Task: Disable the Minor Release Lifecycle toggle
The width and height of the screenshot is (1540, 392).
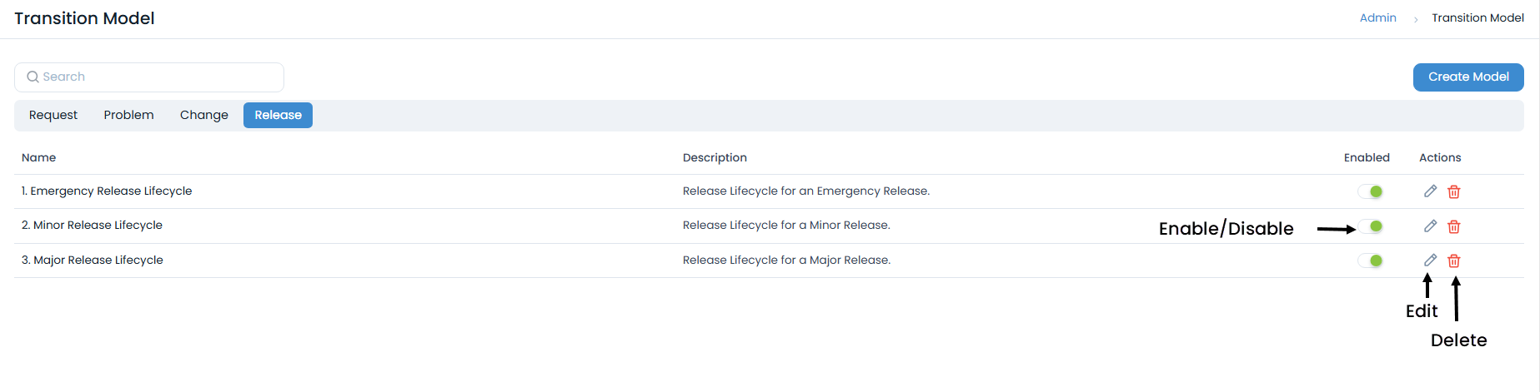Action: coord(1370,226)
